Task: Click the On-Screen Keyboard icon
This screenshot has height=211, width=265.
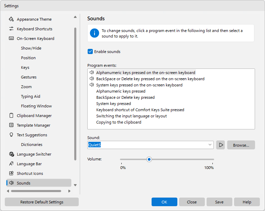Action: pos(11,39)
